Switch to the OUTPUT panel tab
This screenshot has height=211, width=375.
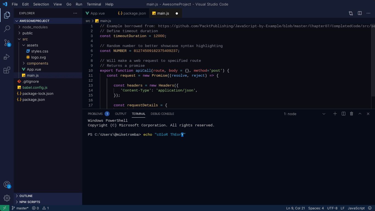click(121, 114)
